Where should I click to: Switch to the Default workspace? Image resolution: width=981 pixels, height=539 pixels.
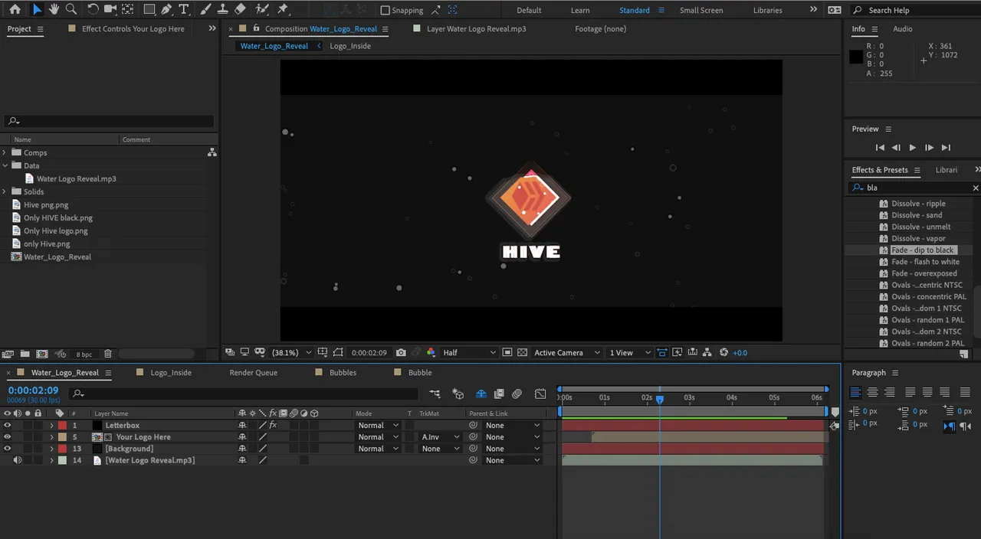(x=529, y=10)
